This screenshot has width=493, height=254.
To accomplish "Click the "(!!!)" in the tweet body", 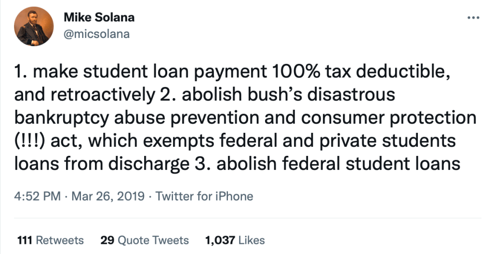I will (x=29, y=141).
